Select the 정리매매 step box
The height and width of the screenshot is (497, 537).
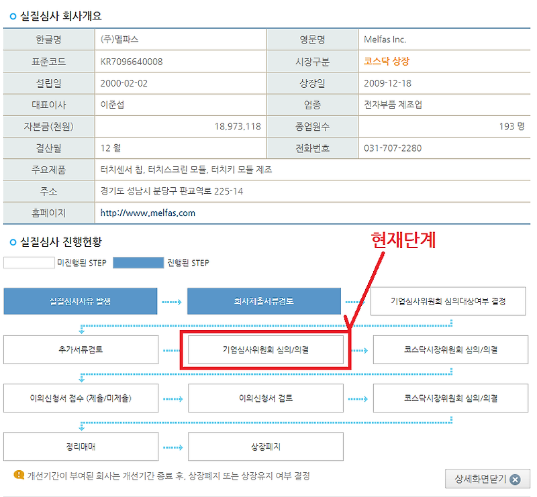point(81,446)
